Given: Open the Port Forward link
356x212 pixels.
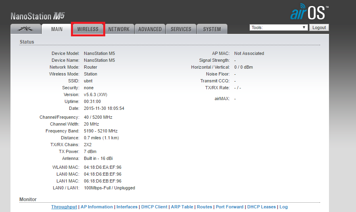Looking at the screenshot, I should [x=229, y=207].
